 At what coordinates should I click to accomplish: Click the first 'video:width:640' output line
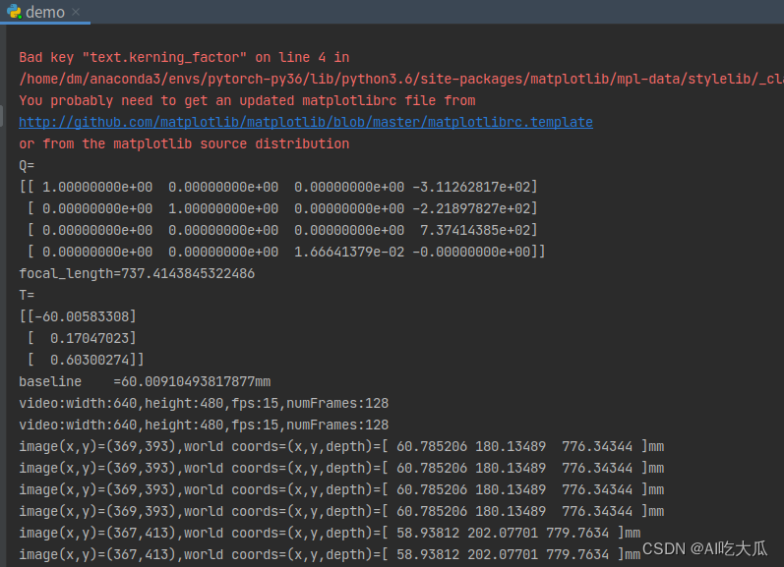(204, 403)
